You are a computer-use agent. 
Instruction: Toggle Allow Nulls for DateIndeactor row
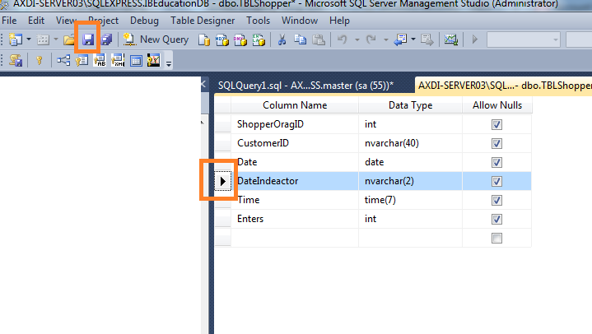tap(496, 181)
